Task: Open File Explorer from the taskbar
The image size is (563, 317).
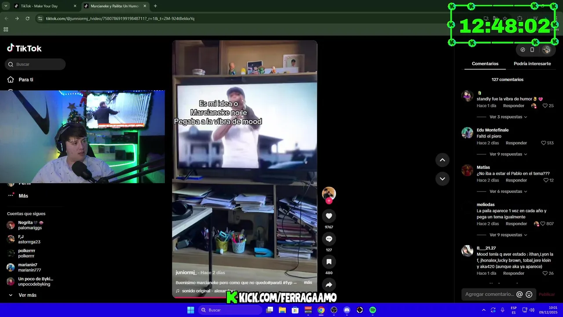Action: 282,310
